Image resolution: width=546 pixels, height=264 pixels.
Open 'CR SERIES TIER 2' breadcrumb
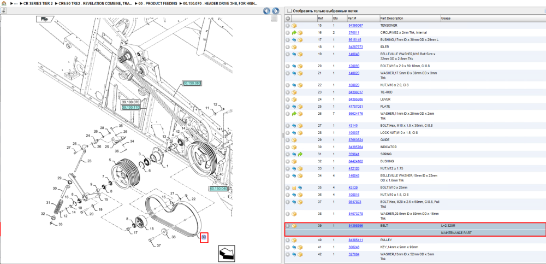38,3
